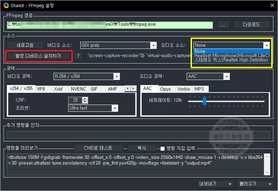Increase CRF value with up arrow
Viewport: 278px width, 191px height.
85,99
